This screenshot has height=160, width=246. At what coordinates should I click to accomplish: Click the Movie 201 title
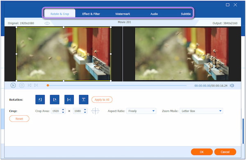(124, 22)
